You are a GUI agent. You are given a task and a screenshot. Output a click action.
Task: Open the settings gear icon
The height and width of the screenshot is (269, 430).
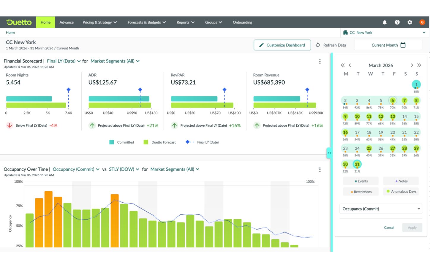[x=410, y=22]
